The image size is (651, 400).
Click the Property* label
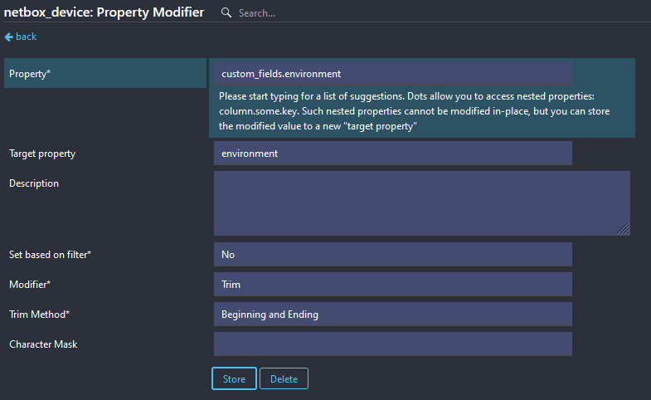coord(30,74)
